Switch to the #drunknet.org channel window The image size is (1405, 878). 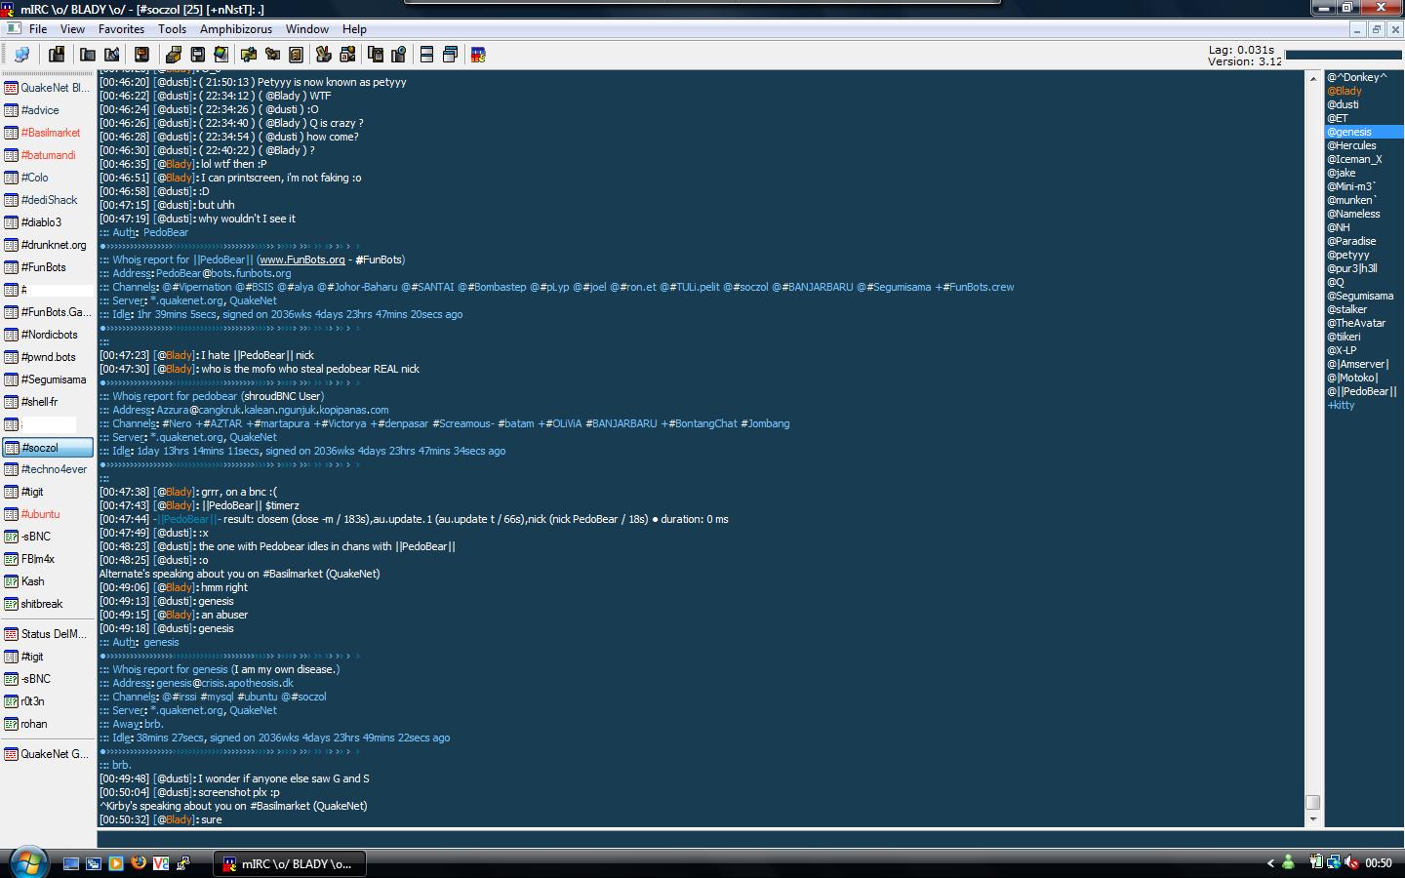[48, 245]
